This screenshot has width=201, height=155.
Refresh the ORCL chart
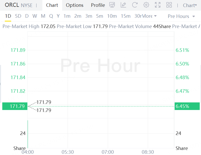point(135,5)
